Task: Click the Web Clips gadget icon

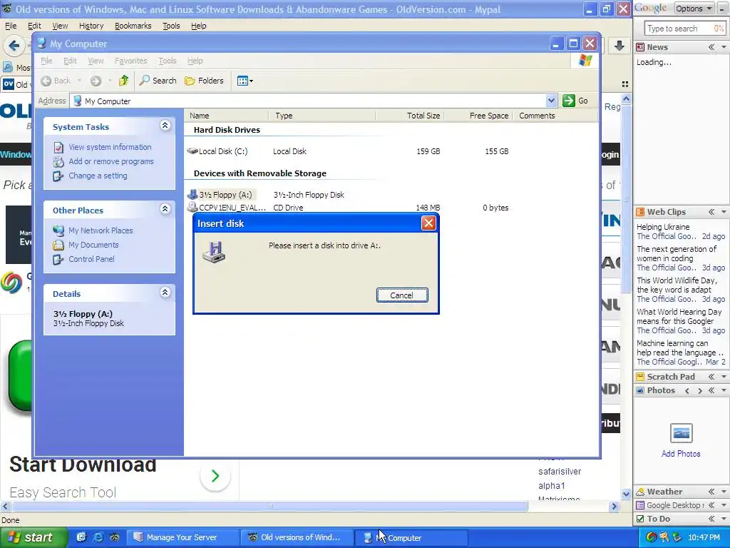Action: click(x=641, y=212)
